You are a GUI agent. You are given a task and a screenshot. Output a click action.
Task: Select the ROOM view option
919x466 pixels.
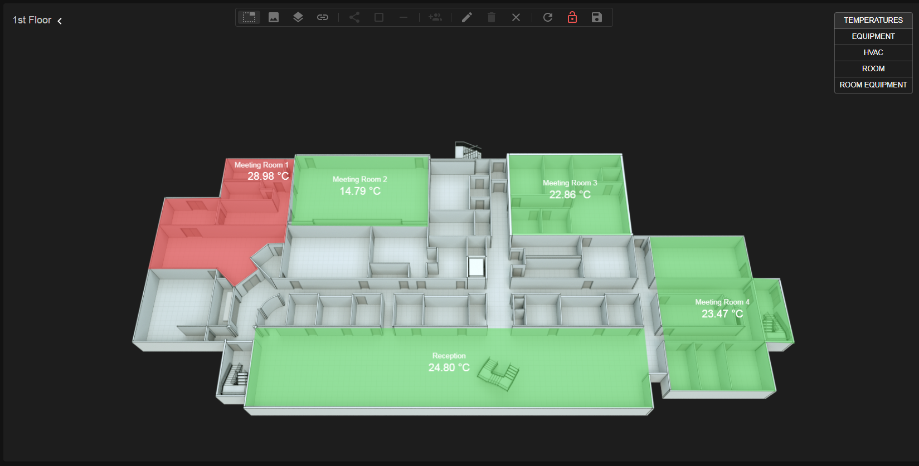tap(873, 68)
